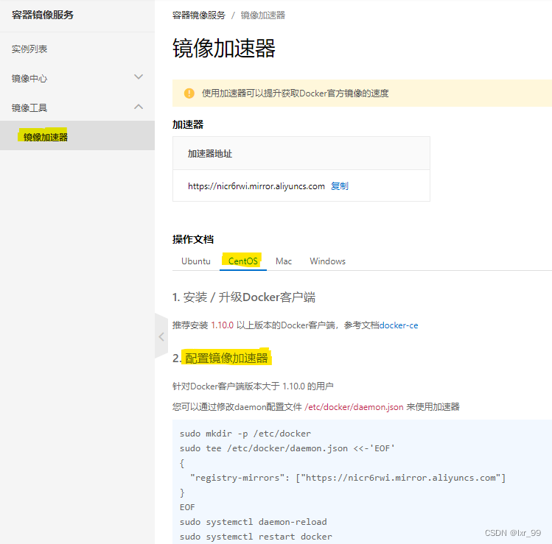
Task: Click the 容器镜像服务 breadcrumb link
Action: (x=198, y=15)
